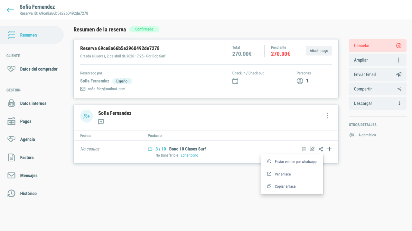Click the add-person icon beside Sofia Fernandez

87,116
